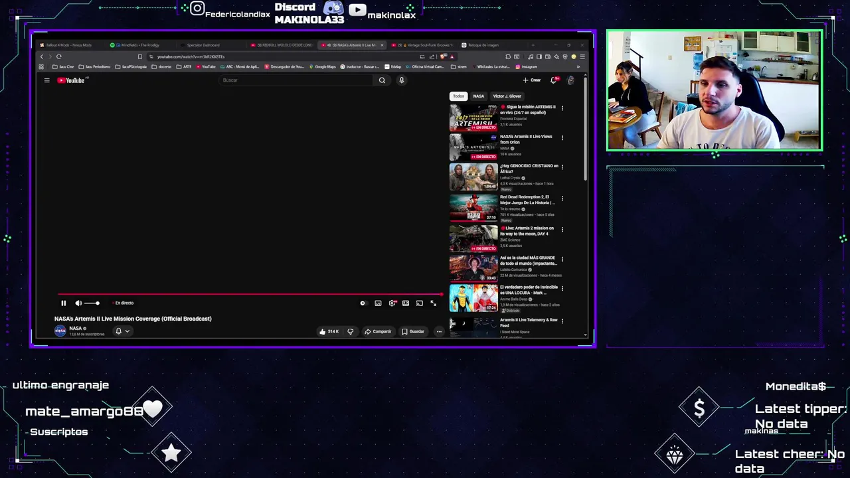
Task: Go back with browser back arrow
Action: coord(42,56)
